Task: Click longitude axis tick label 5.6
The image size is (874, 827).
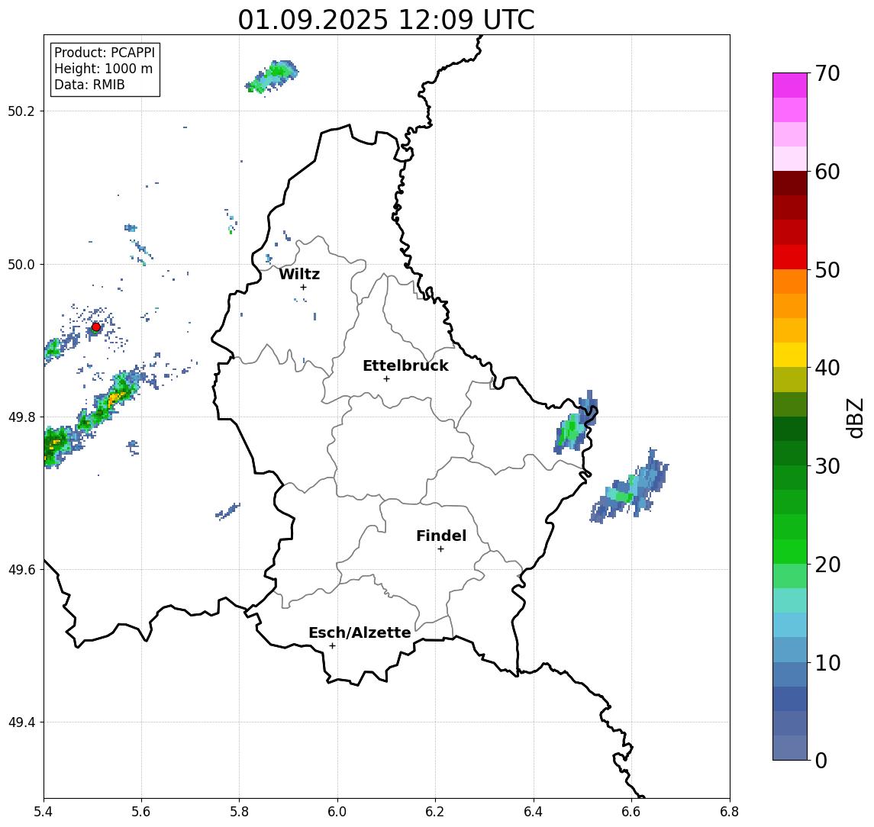Action: click(x=141, y=812)
